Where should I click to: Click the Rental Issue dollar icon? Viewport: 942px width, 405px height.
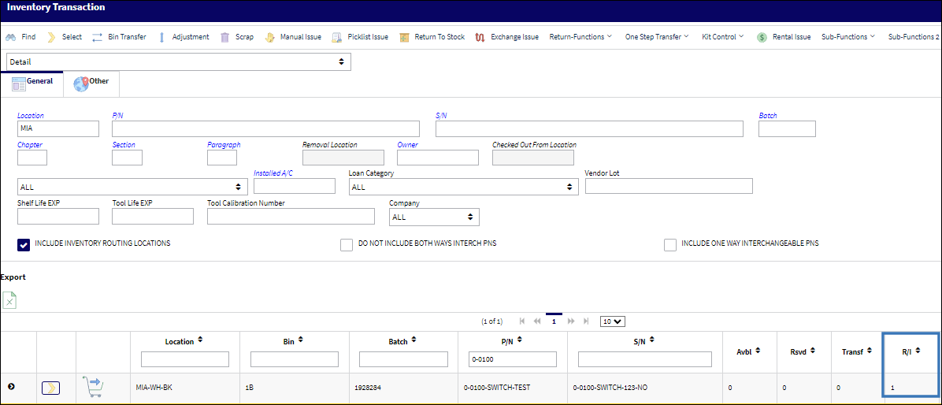762,37
